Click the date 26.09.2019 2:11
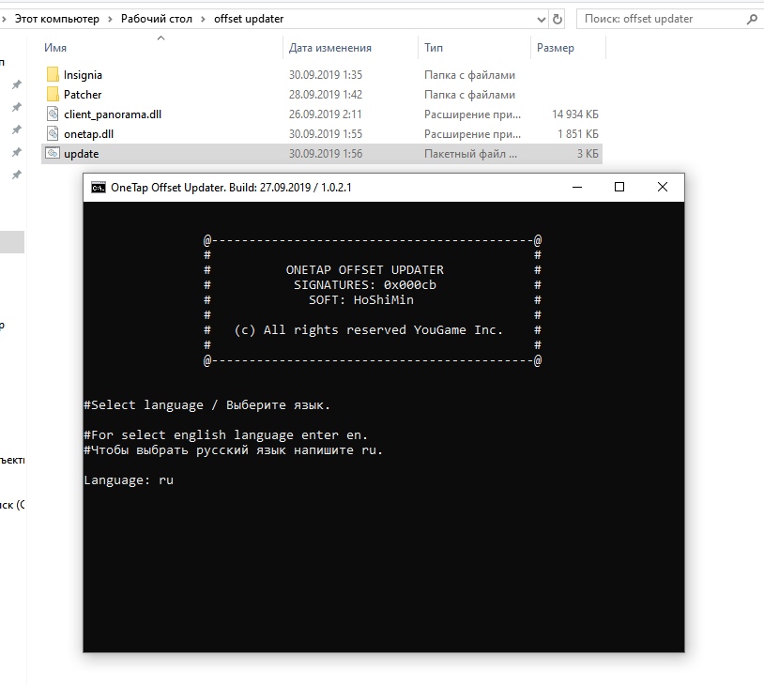This screenshot has height=685, width=764. tap(326, 114)
